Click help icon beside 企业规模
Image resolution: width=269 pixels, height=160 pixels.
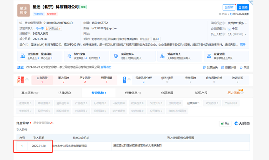223,29
